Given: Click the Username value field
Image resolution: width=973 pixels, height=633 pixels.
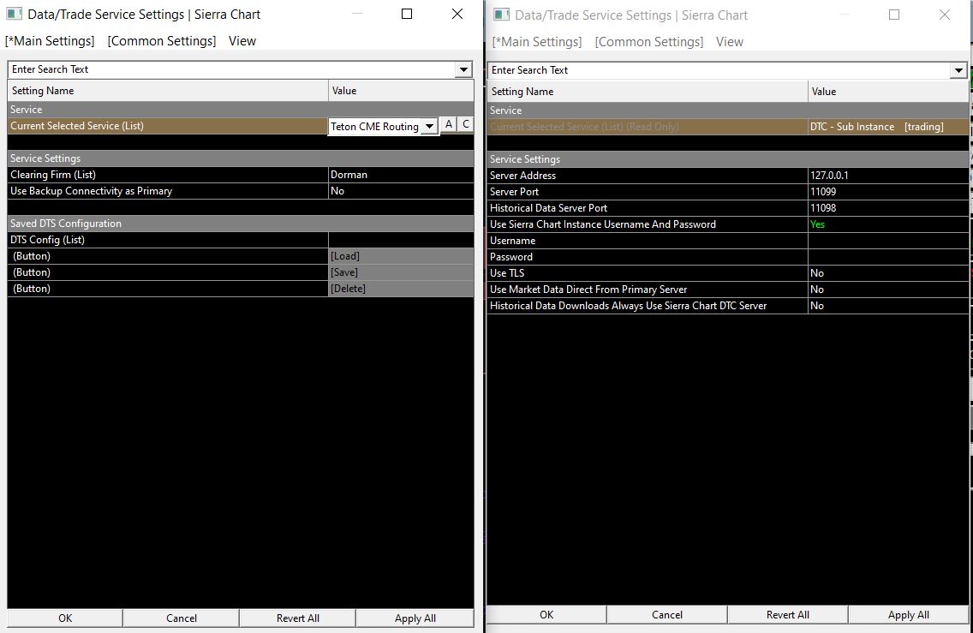Looking at the screenshot, I should [888, 241].
